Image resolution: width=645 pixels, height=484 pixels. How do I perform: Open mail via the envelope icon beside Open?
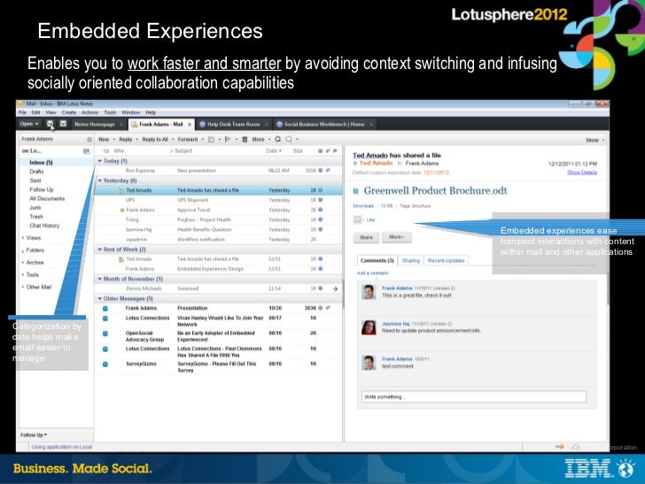[x=51, y=124]
